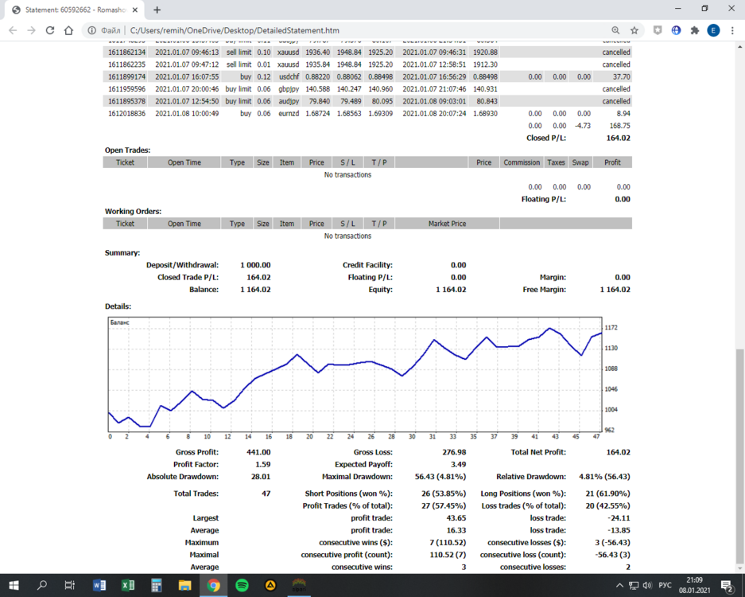Click the scrollbar down arrow
Viewport: 745px width, 597px height.
pyautogui.click(x=739, y=568)
